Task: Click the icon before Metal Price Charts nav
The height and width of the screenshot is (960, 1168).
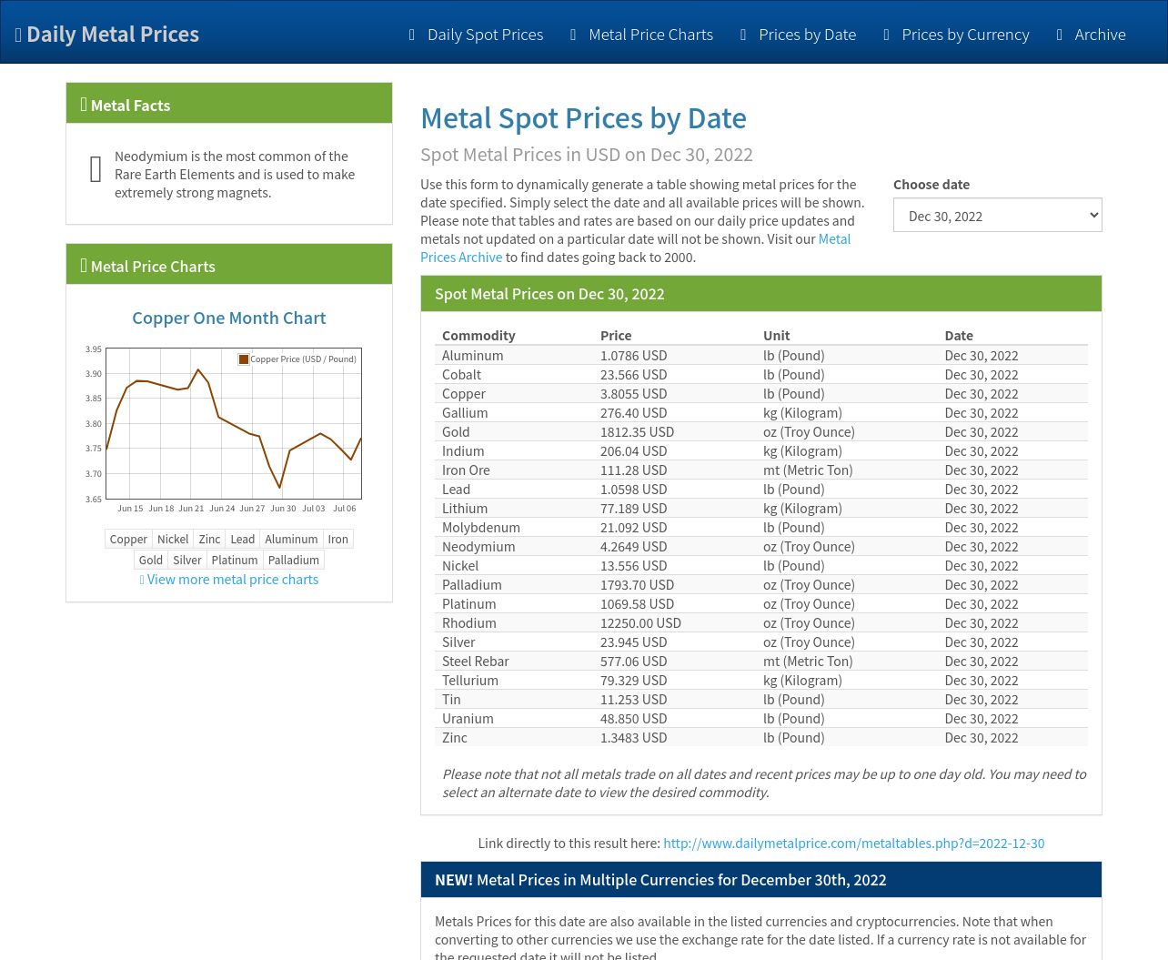Action: click(573, 35)
